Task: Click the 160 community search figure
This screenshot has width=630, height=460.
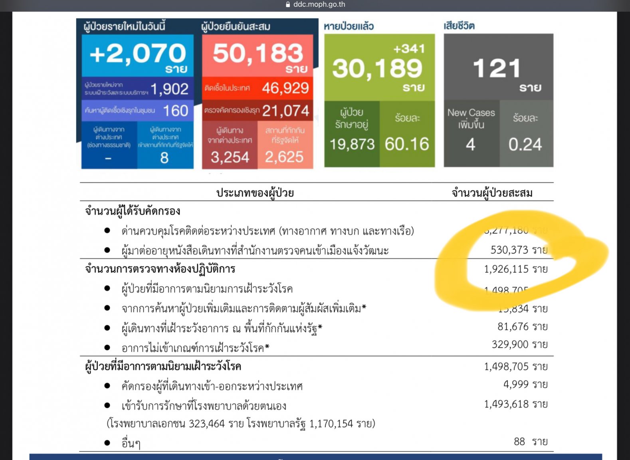Action: (175, 111)
